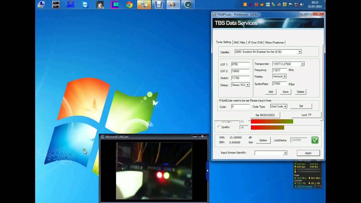This screenshot has height=203, width=361.
Task: Select the Quality radio button
Action: (x=219, y=127)
